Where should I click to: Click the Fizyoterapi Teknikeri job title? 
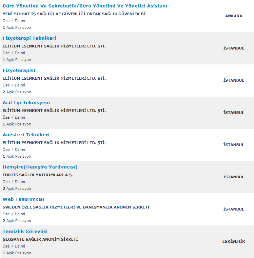pos(29,38)
